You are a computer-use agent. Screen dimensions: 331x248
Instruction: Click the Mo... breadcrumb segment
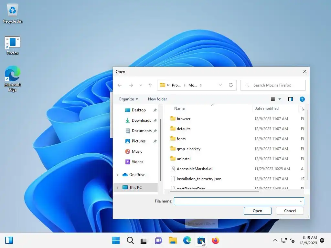click(193, 85)
